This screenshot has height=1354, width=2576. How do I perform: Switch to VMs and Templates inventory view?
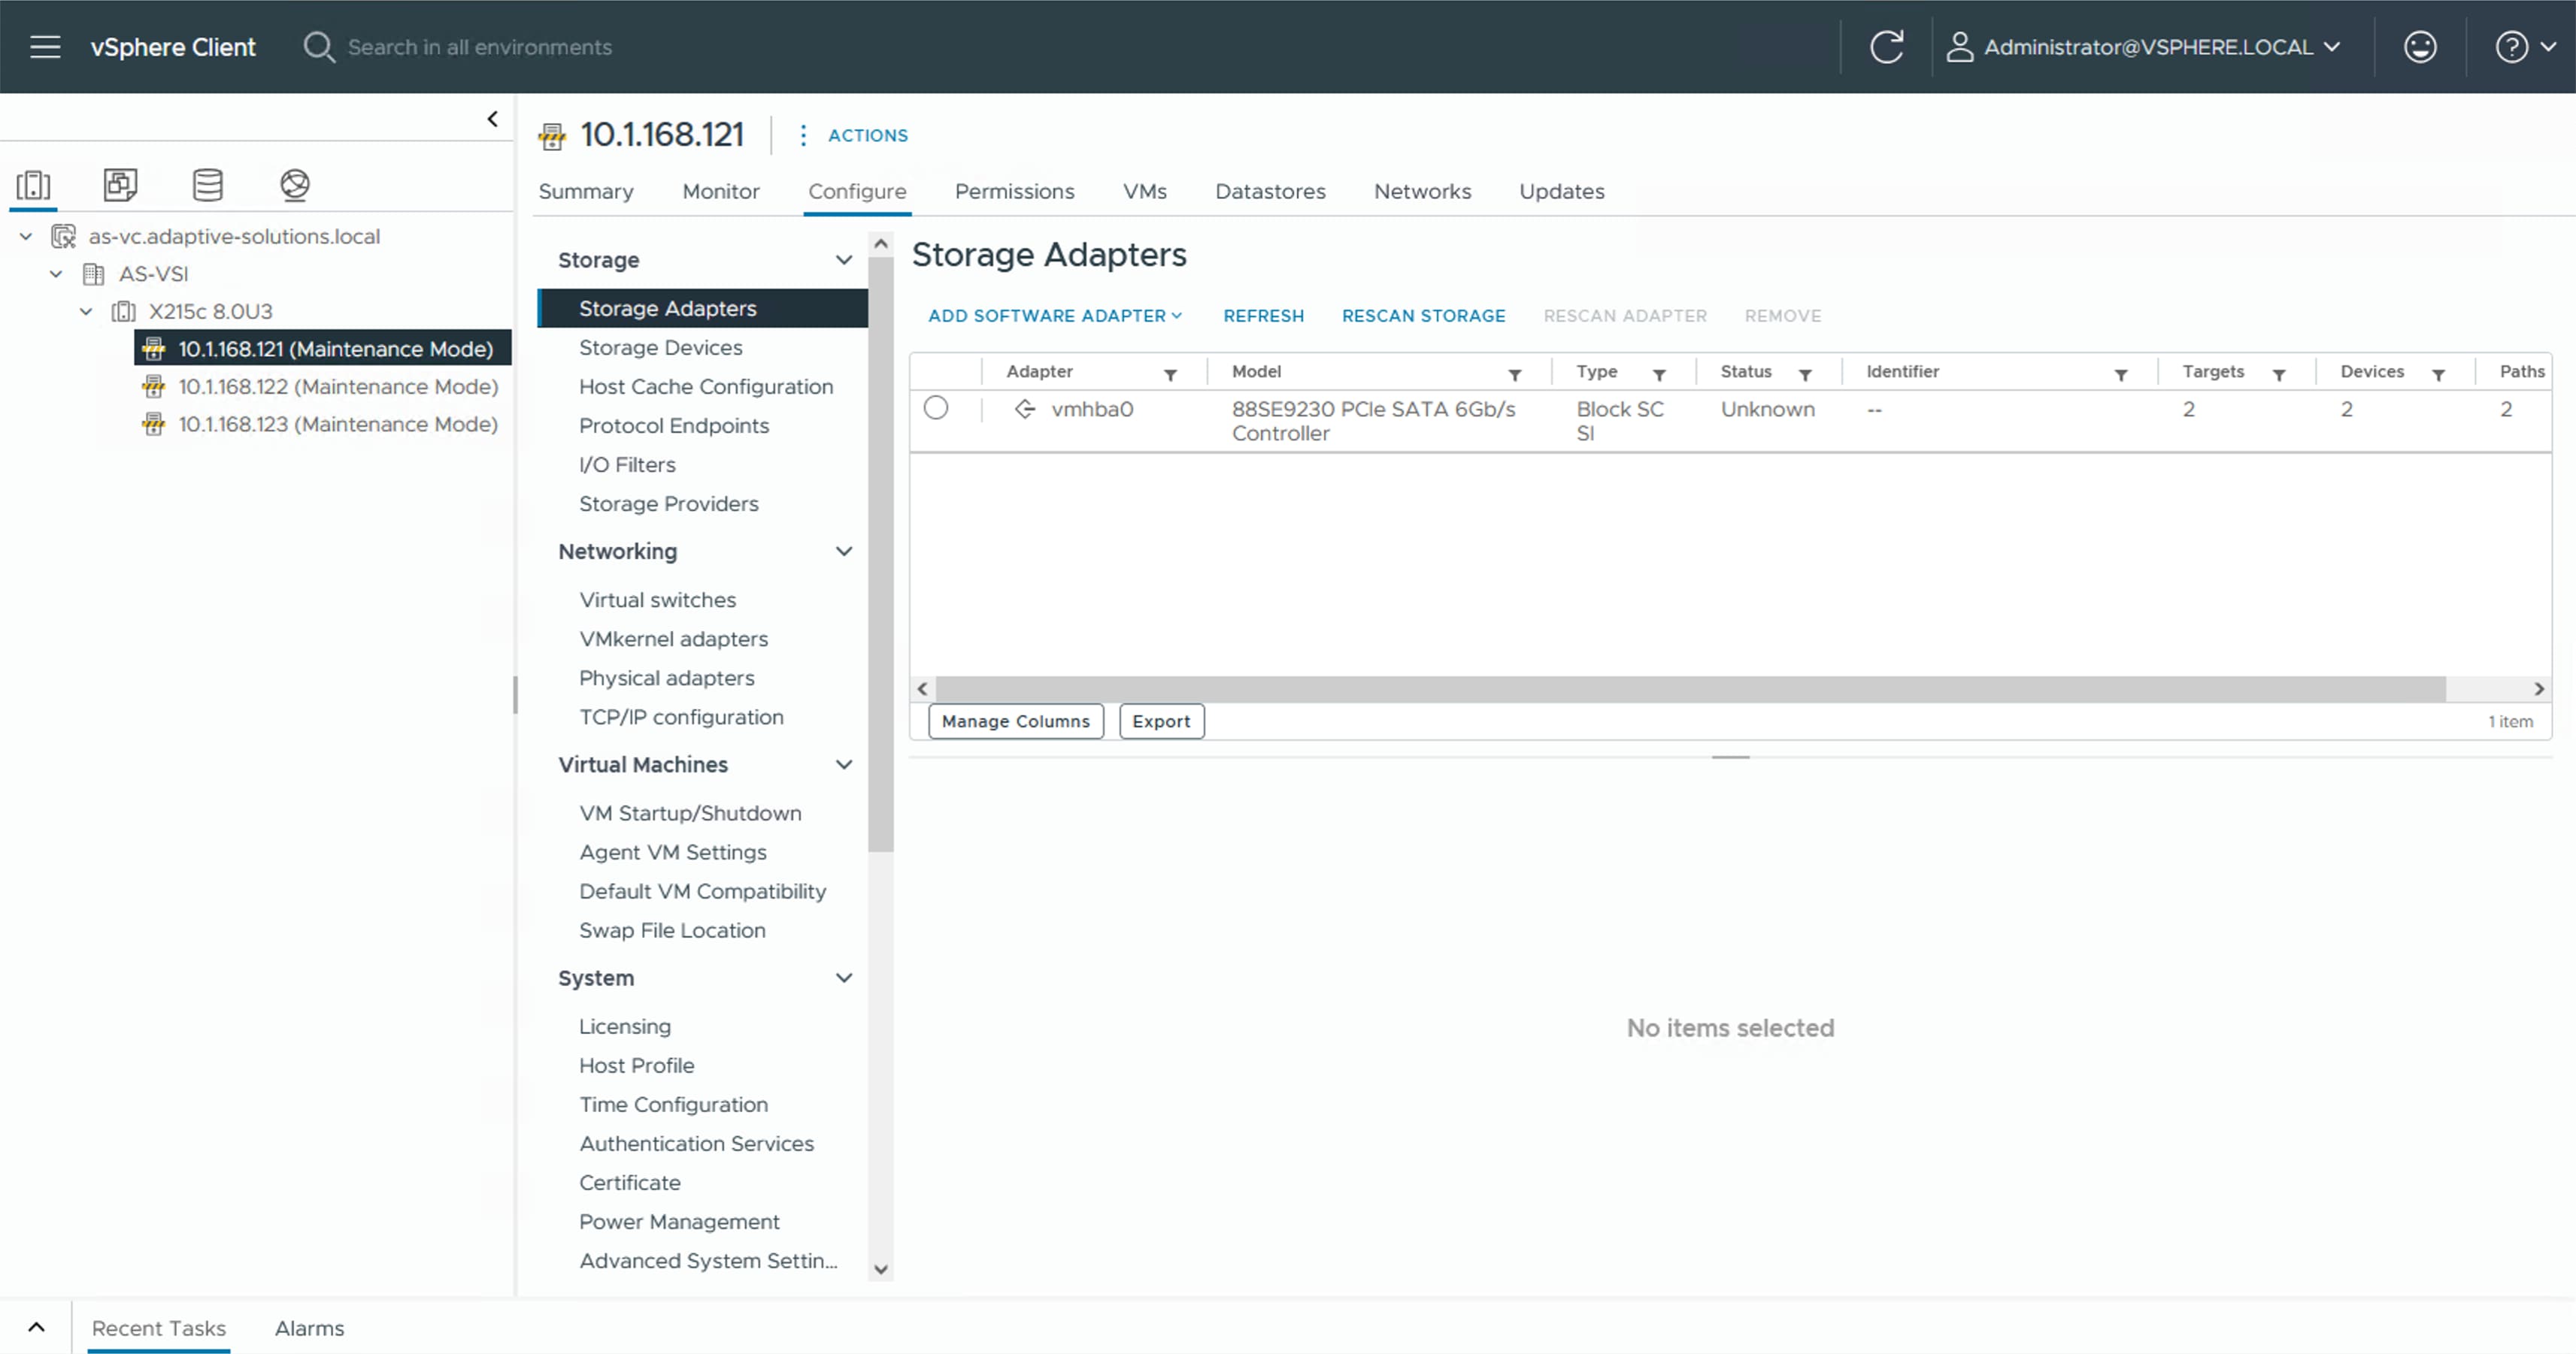tap(120, 184)
